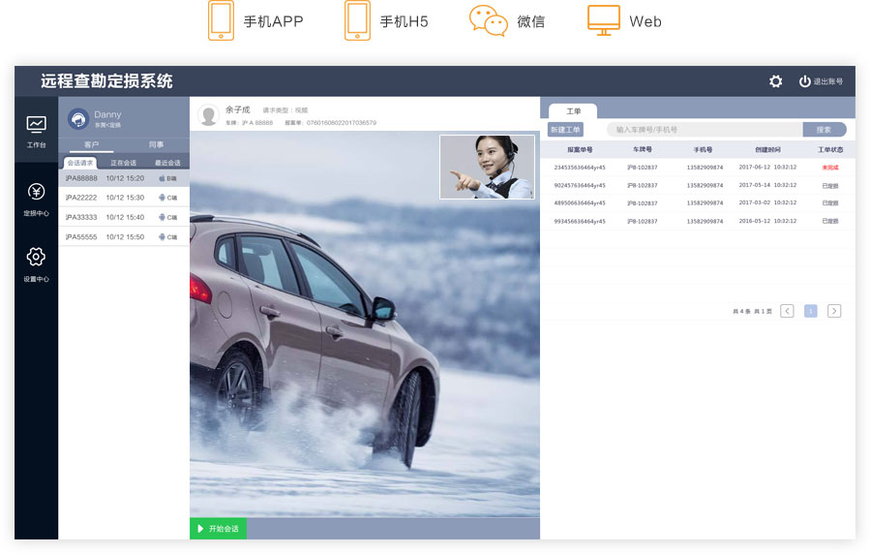870x554 pixels.
Task: Click the agent video thumbnail
Action: [x=487, y=167]
